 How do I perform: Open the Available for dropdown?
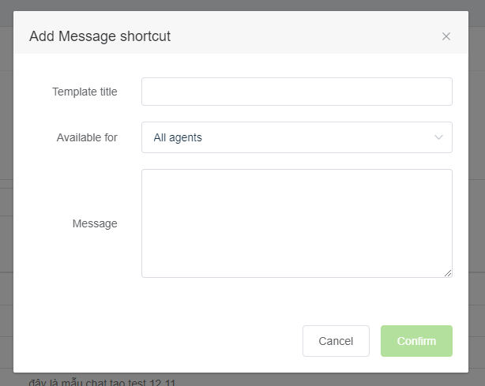[x=296, y=137]
